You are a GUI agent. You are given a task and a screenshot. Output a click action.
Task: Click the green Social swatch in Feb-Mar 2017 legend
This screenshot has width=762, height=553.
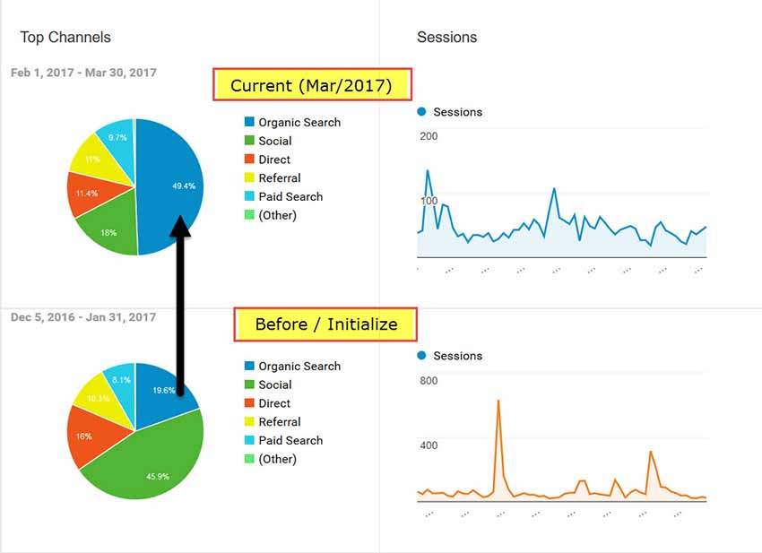click(x=249, y=141)
